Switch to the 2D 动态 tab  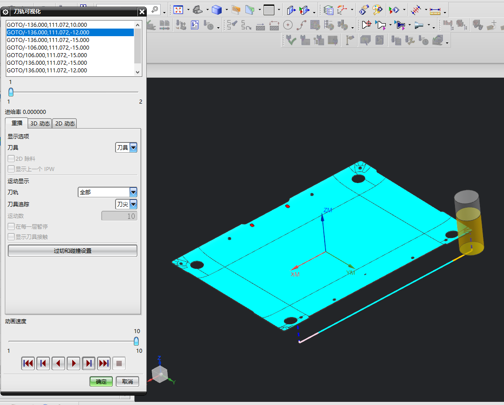(x=65, y=124)
